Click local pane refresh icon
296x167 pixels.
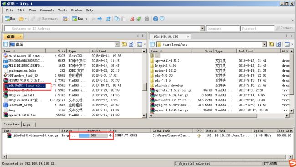coord(131,44)
